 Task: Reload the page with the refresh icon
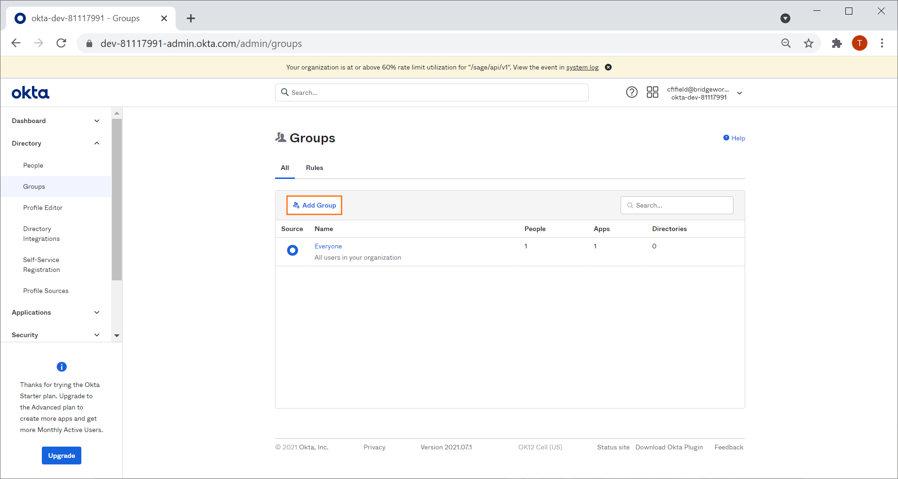[62, 43]
